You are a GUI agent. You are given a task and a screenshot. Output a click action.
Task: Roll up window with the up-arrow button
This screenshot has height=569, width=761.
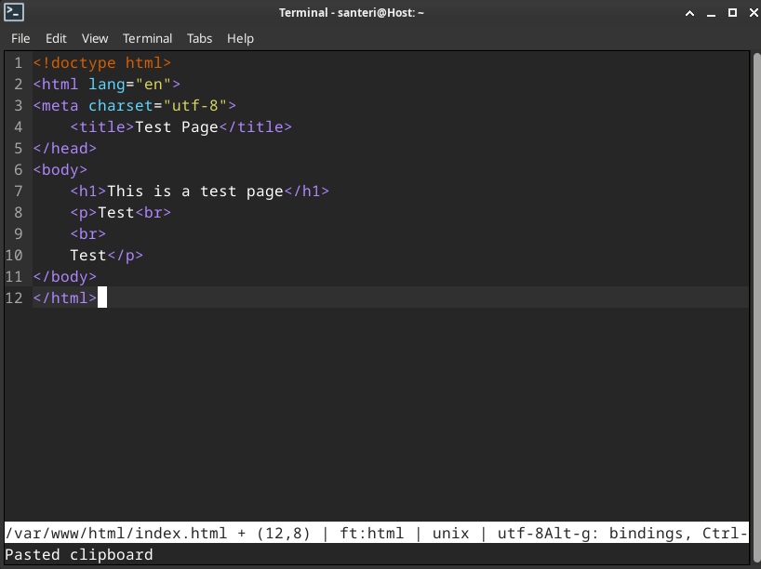[x=690, y=13]
